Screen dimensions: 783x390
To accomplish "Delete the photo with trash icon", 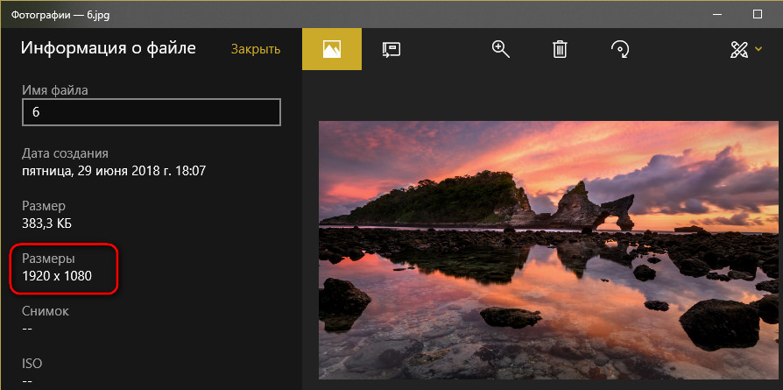I will [x=560, y=49].
